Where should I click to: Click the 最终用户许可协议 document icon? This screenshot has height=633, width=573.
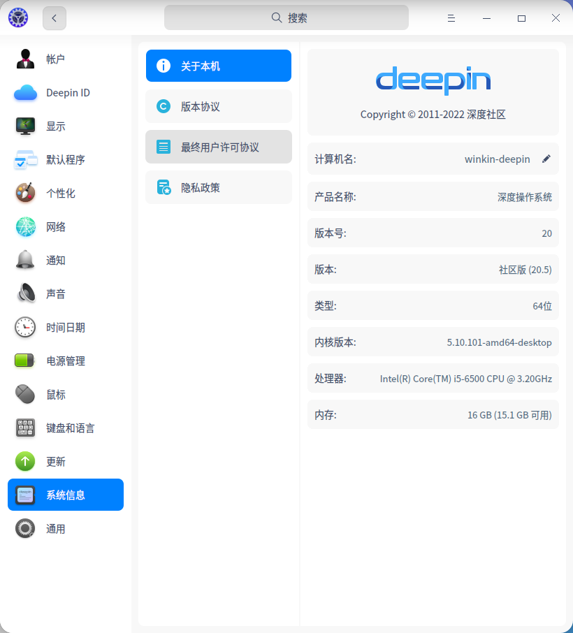tap(164, 147)
